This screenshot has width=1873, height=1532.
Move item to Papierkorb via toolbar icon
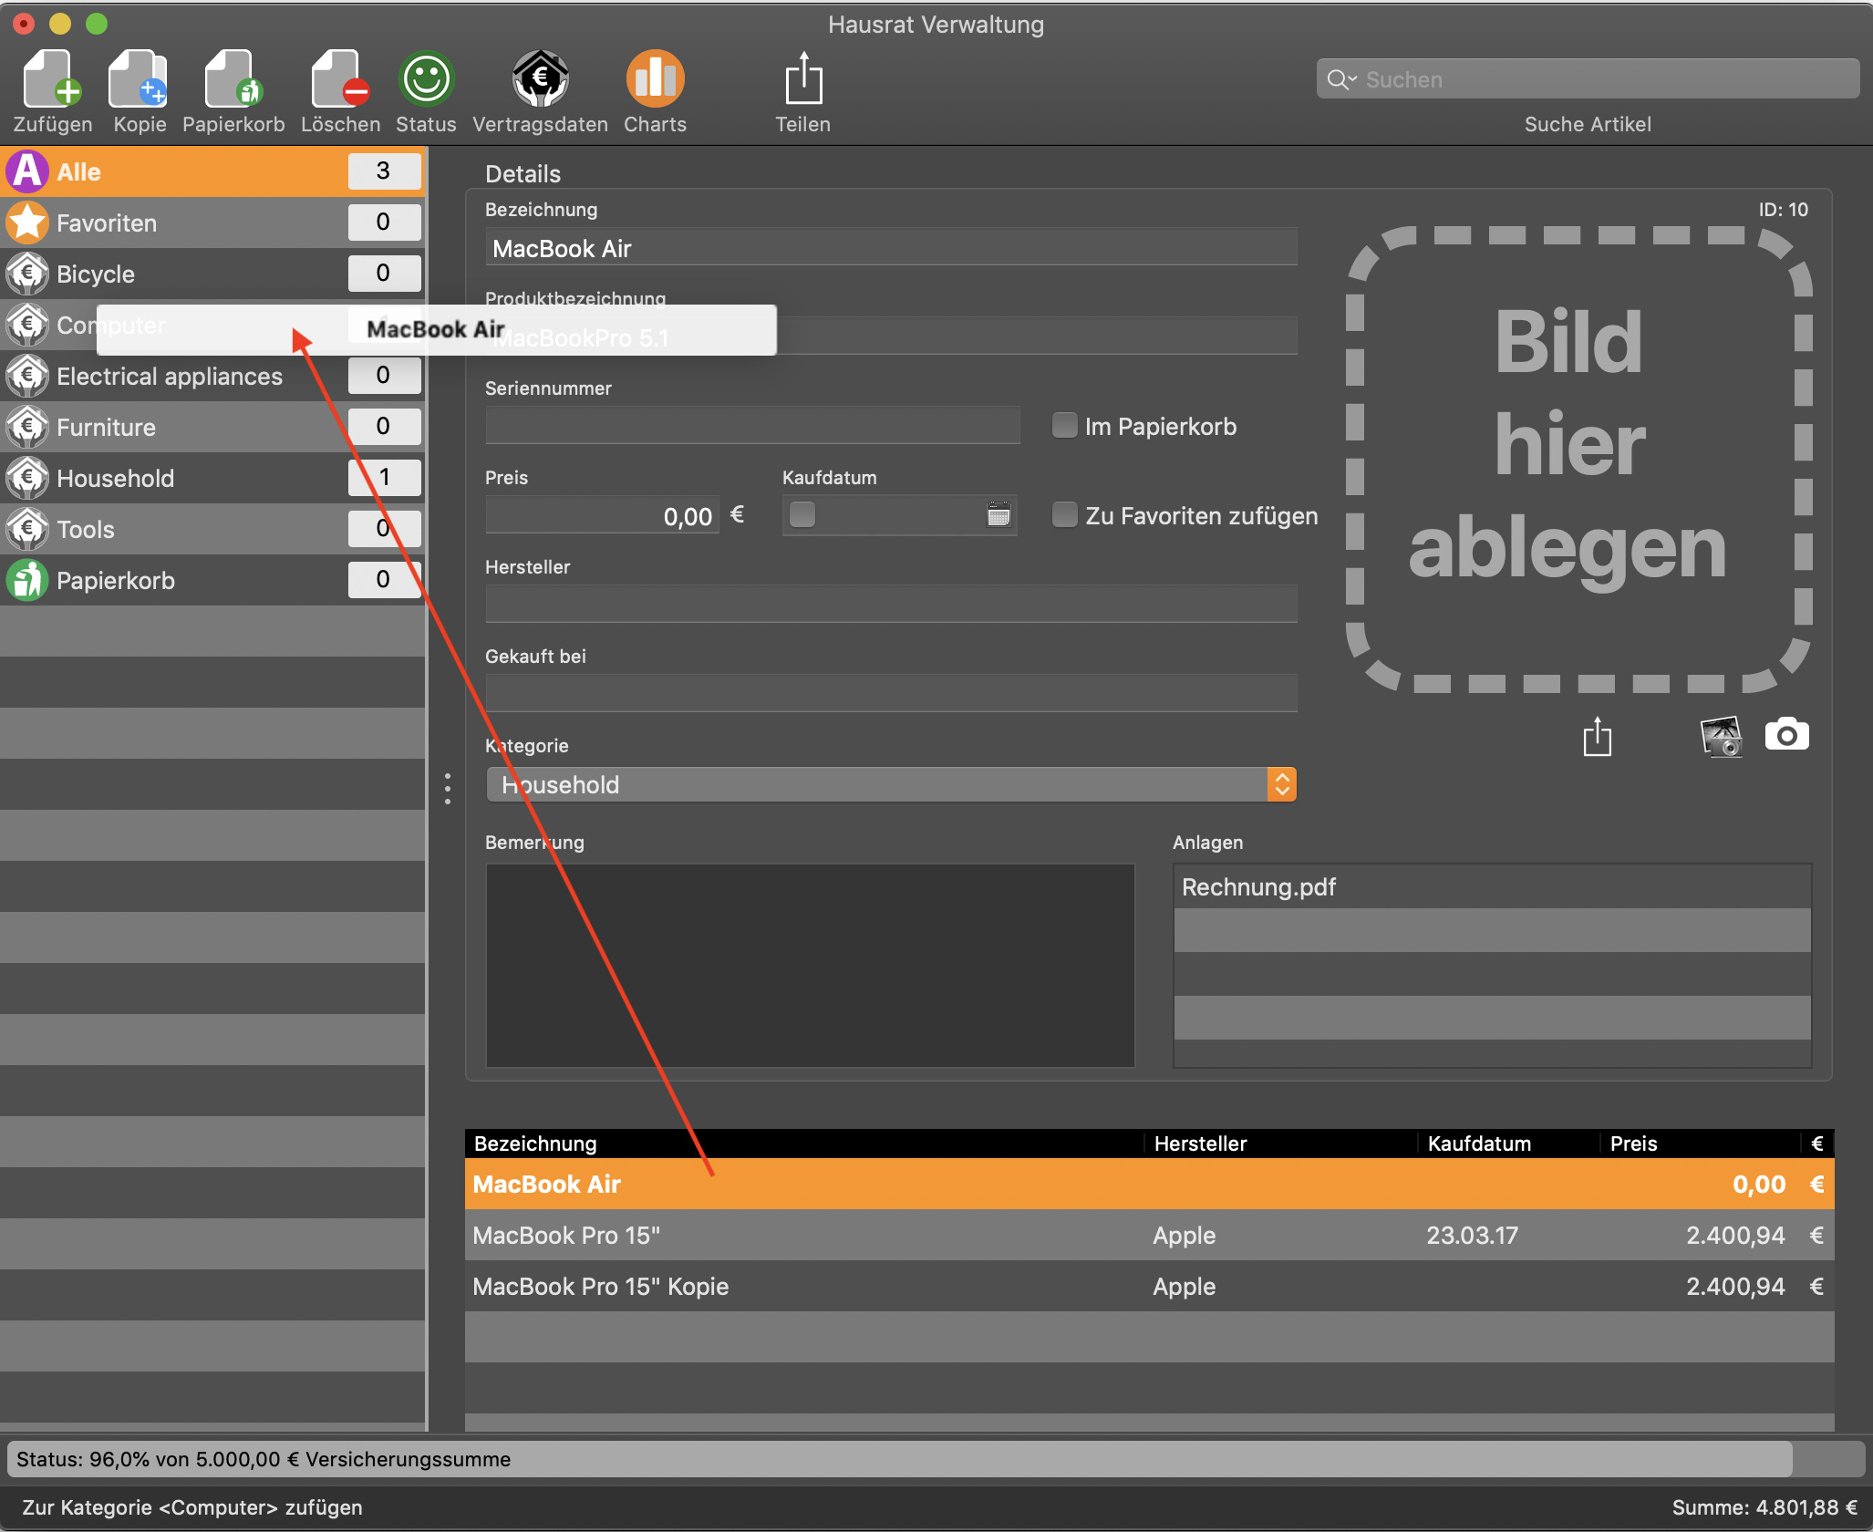point(233,80)
